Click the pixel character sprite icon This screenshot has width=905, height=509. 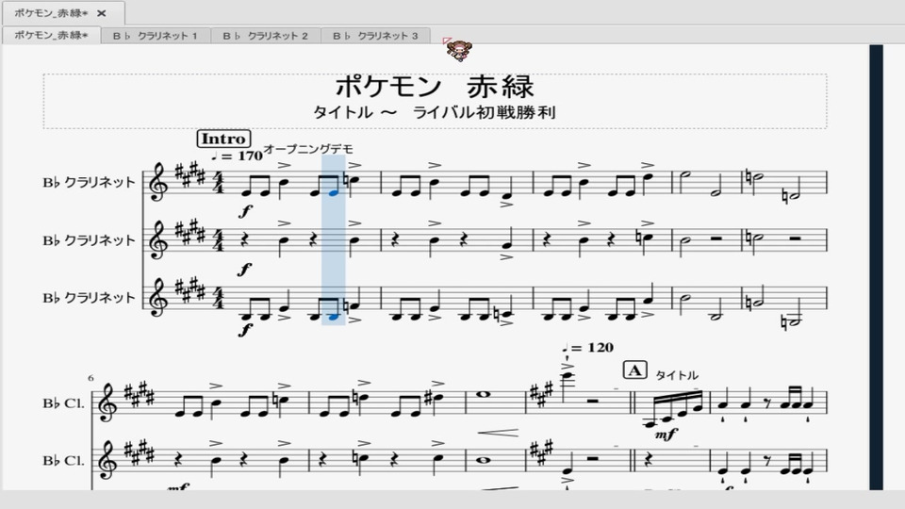click(x=459, y=51)
